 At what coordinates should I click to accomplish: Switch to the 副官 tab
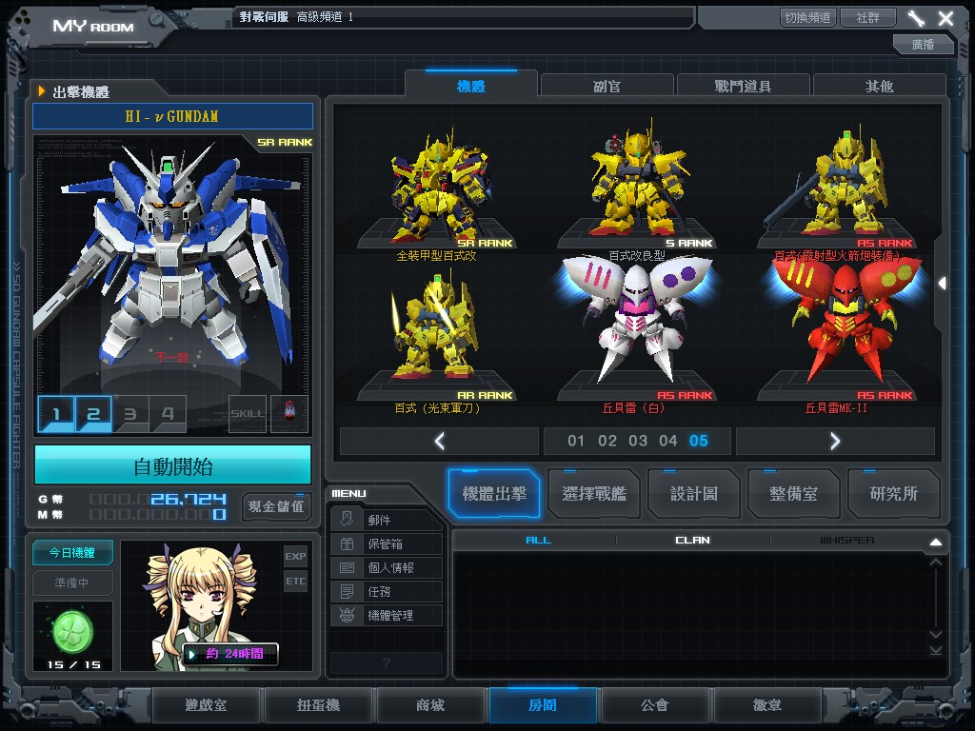tap(607, 86)
